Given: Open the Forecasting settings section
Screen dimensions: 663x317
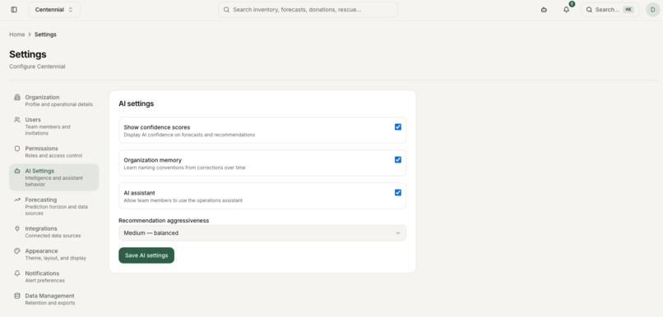Looking at the screenshot, I should (54, 206).
